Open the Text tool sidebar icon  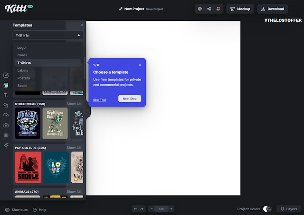[x=6, y=95]
